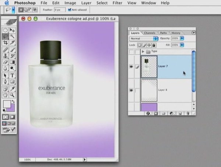Click the trash icon to delete the layer
This screenshot has width=221, height=167.
187,114
